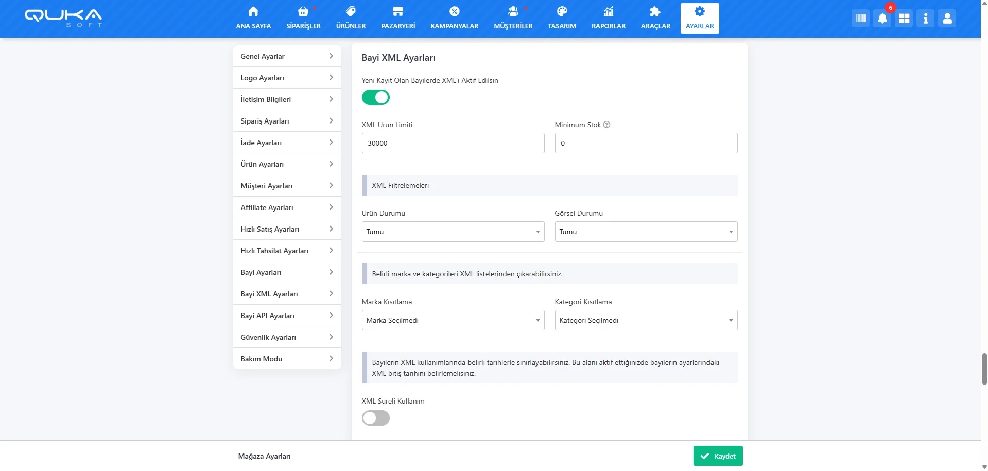Viewport: 988px width, 471px height.
Task: Expand the Görsel Durumu dropdown
Action: click(x=646, y=232)
